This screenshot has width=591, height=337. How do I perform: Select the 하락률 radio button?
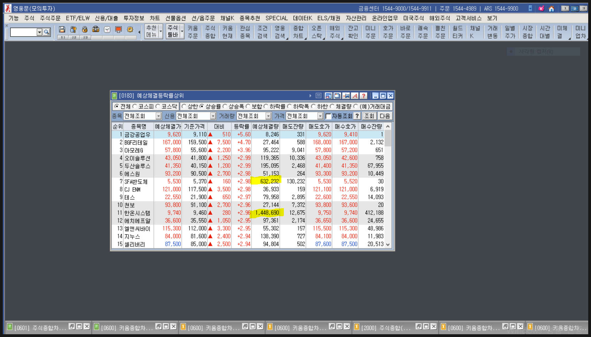(x=266, y=107)
